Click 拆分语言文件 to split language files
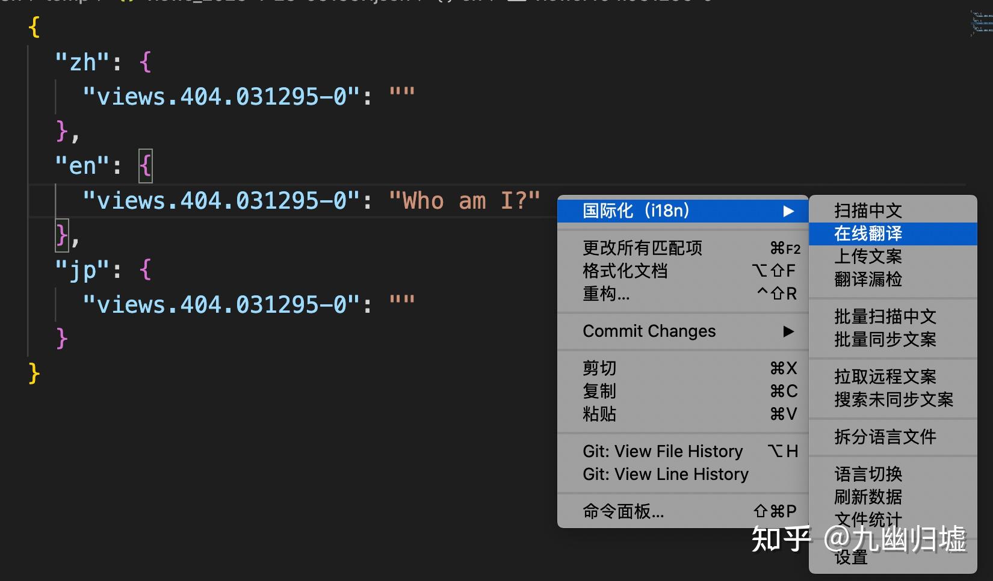993x581 pixels. [883, 437]
